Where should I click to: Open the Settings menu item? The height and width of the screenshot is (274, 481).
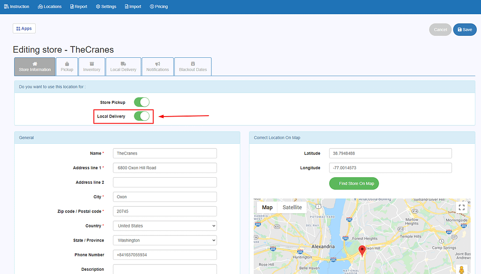pyautogui.click(x=106, y=7)
